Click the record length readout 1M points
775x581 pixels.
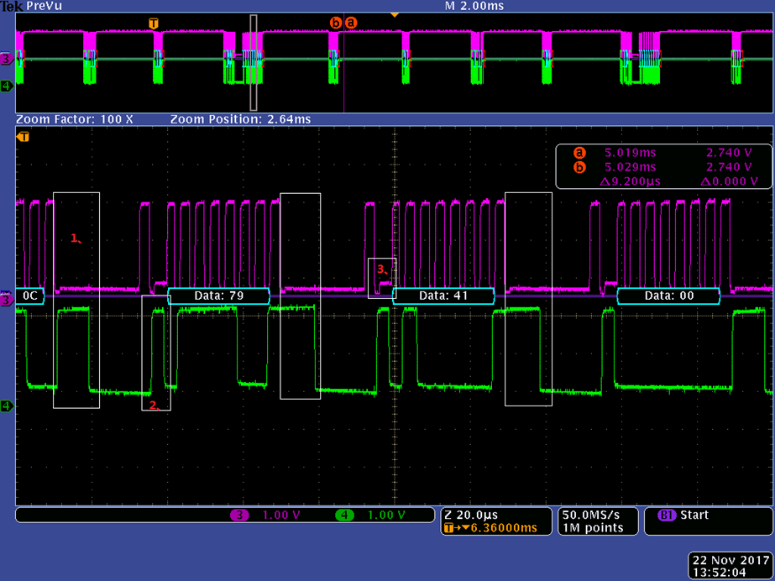click(593, 527)
